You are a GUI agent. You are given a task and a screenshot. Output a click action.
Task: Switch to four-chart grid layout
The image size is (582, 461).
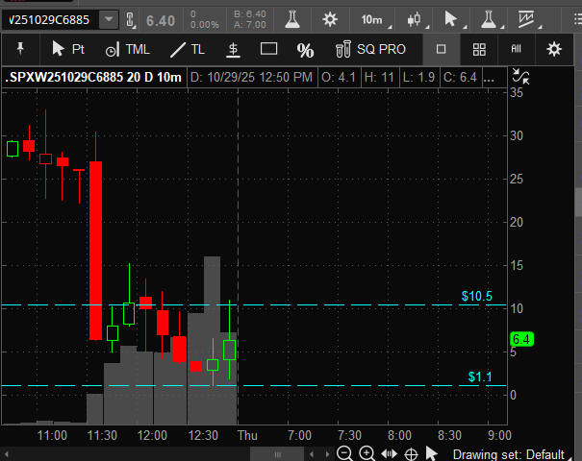[x=479, y=49]
